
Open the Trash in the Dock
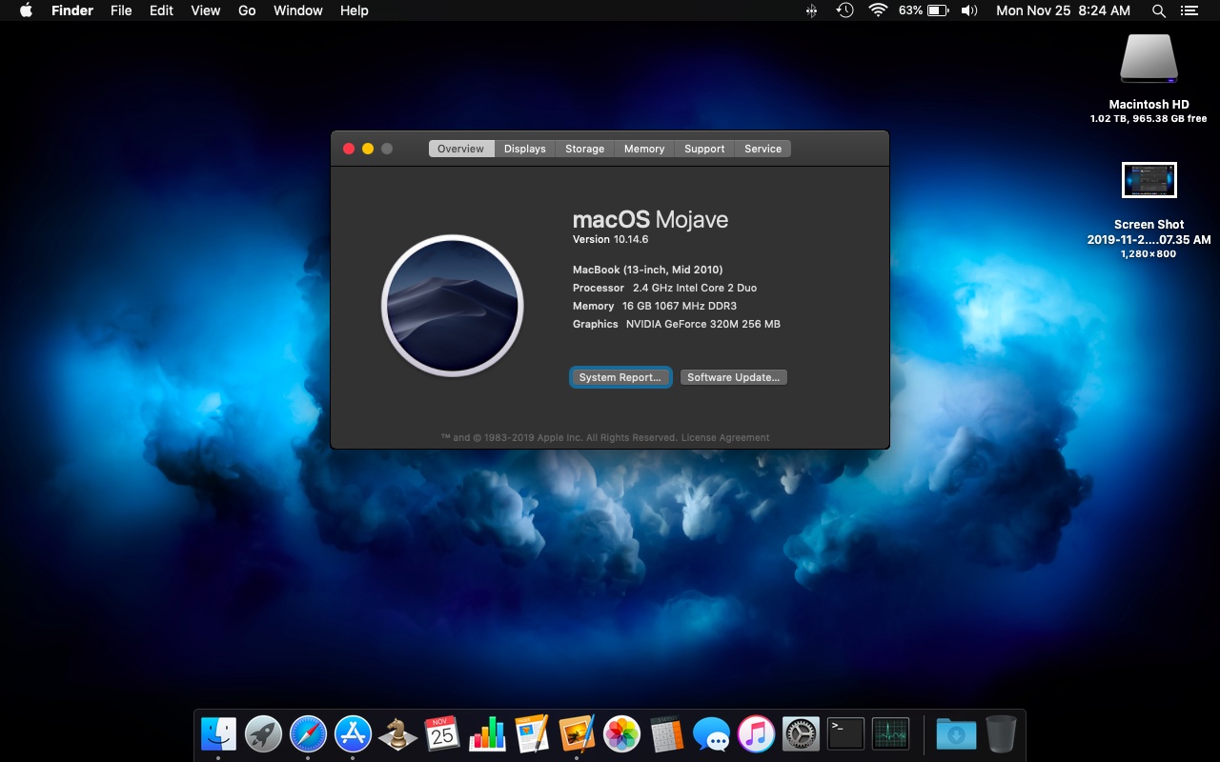click(1001, 734)
